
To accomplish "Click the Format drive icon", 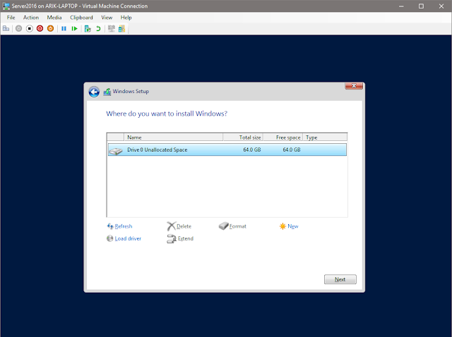I will 223,226.
